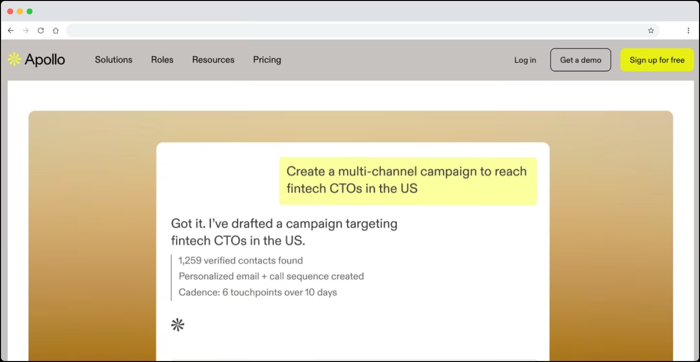Screen dimensions: 700x362
Task: Bookmark the page with the star icon
Action: pyautogui.click(x=651, y=31)
